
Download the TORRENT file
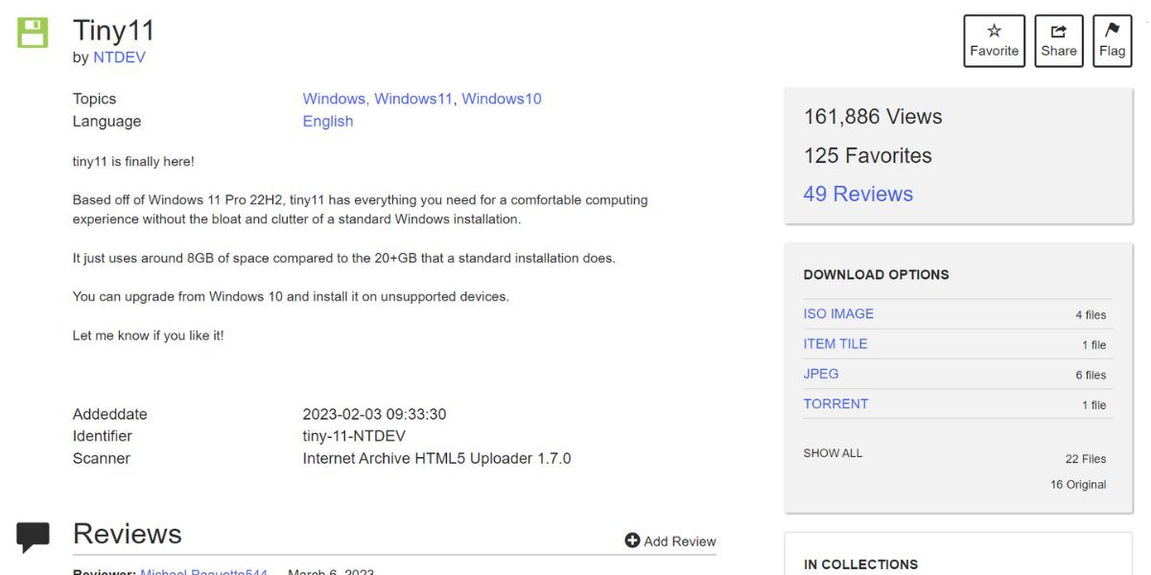[835, 403]
